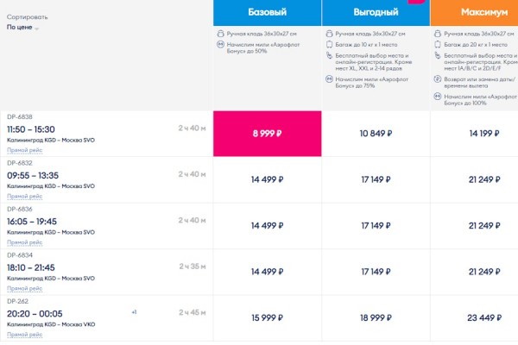This screenshot has height=345, width=518.
Task: Click the seat selection icon under Выгодный
Action: [x=329, y=55]
